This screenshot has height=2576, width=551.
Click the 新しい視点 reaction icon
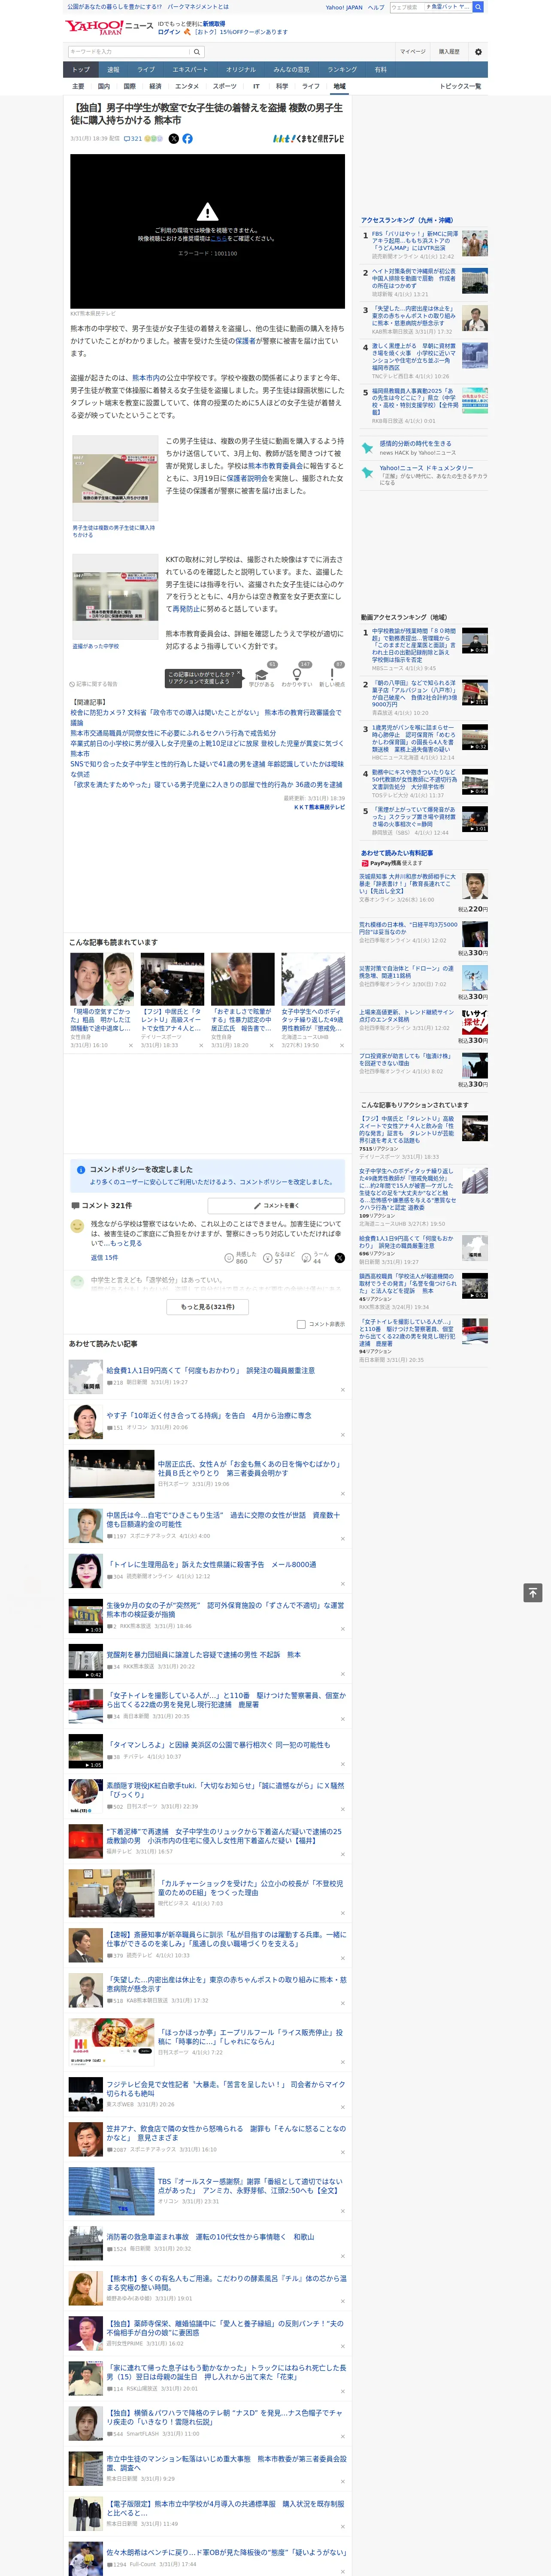tap(332, 675)
